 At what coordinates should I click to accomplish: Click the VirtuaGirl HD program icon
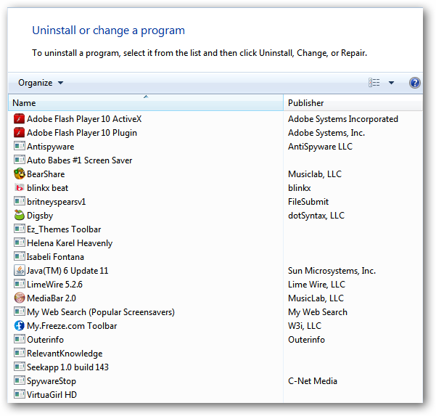(x=19, y=394)
